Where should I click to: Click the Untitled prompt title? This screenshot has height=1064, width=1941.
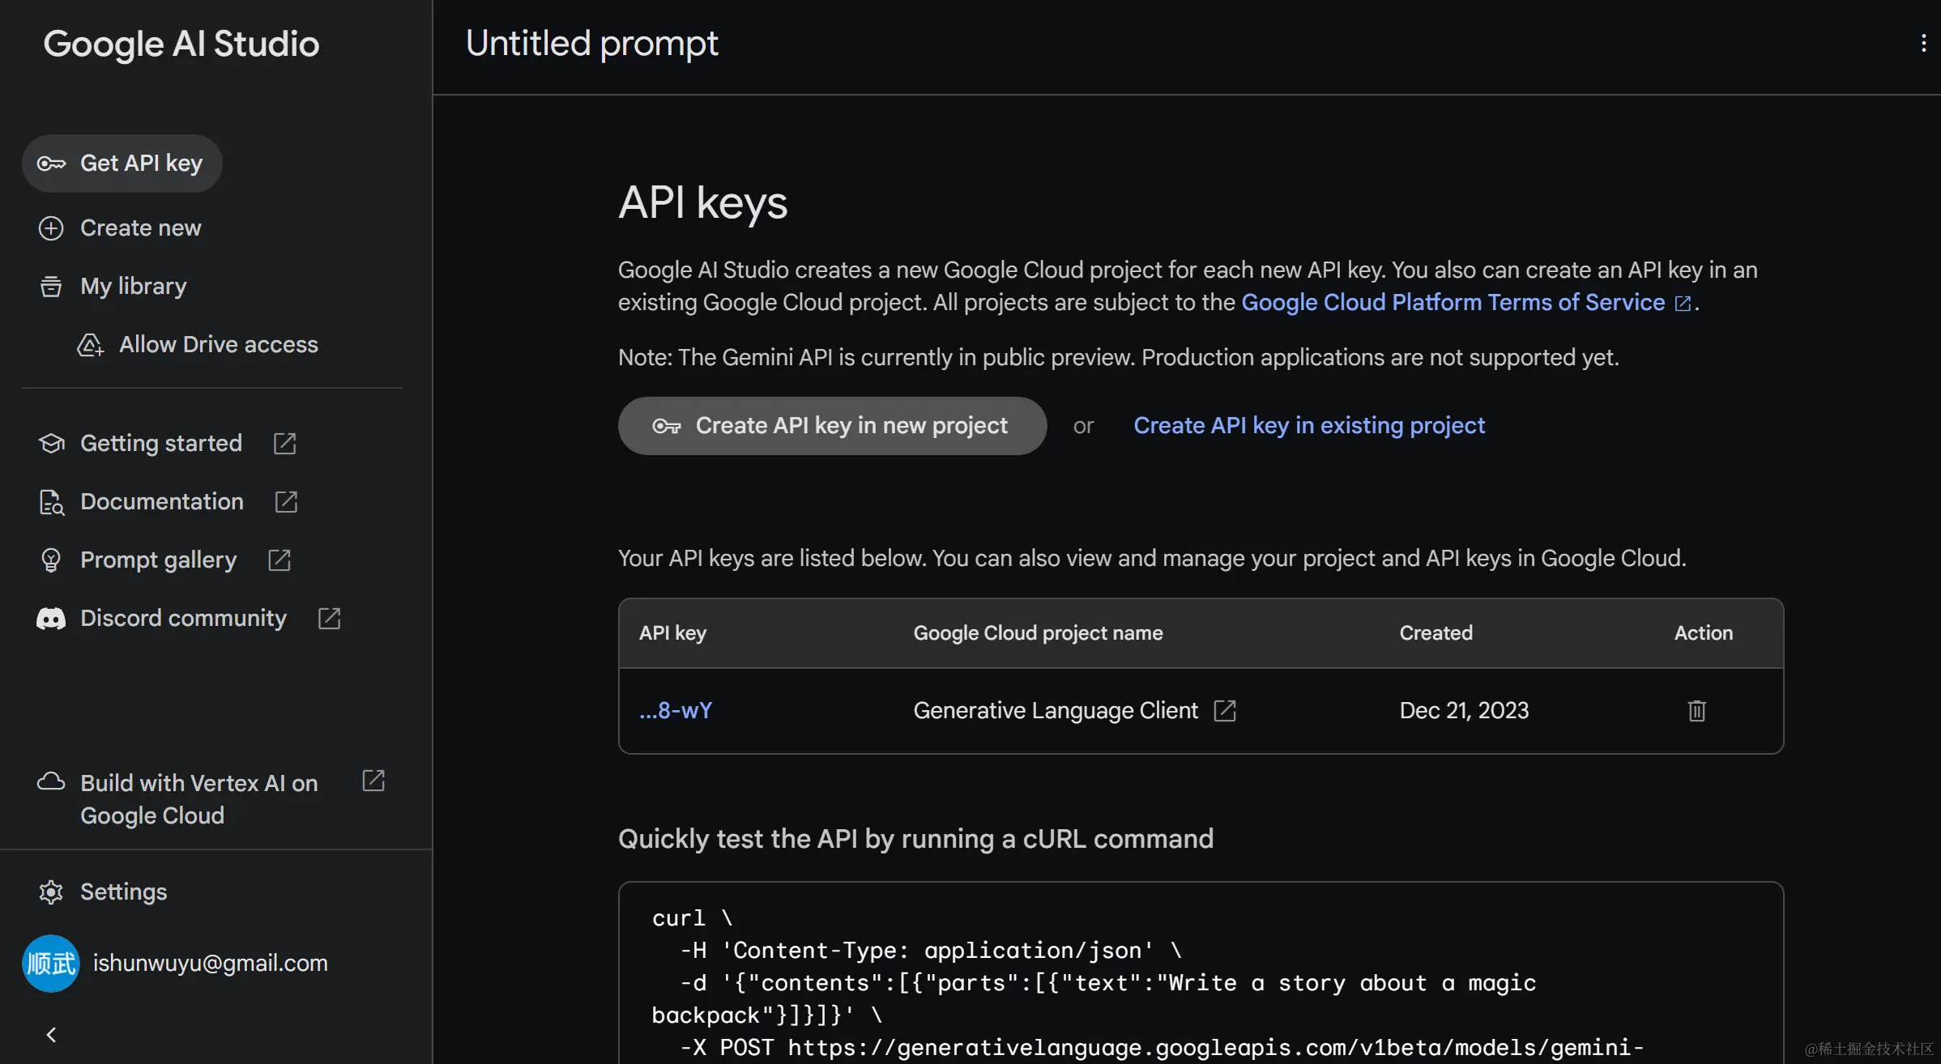click(x=591, y=44)
